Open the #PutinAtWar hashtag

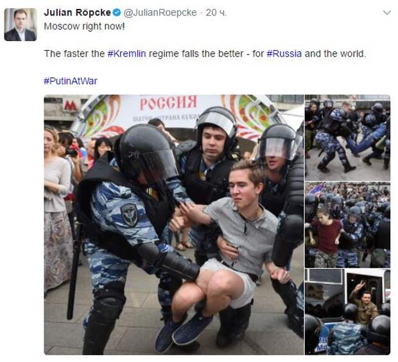(71, 81)
